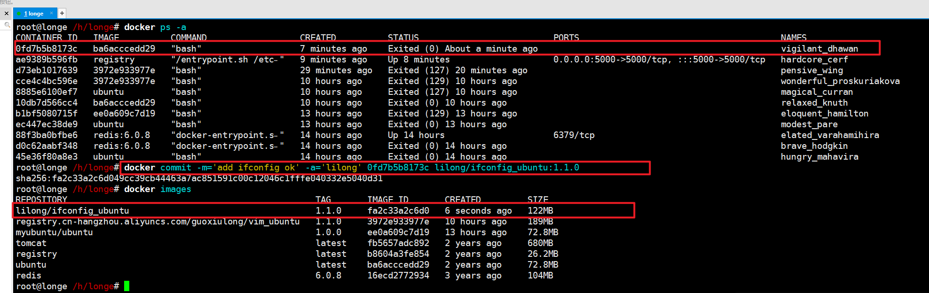This screenshot has height=293, width=929.
Task: Click container ID b1bf5080715f
Action: pyautogui.click(x=47, y=114)
